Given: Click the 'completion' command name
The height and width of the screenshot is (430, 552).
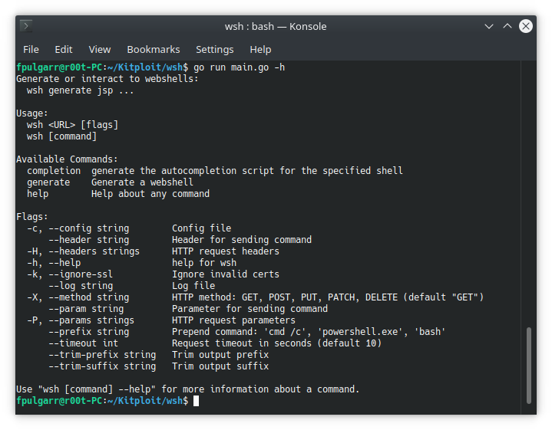Looking at the screenshot, I should 54,171.
